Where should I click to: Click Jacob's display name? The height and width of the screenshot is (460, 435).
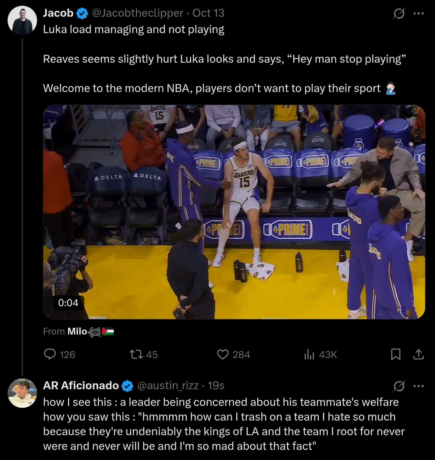click(x=58, y=13)
